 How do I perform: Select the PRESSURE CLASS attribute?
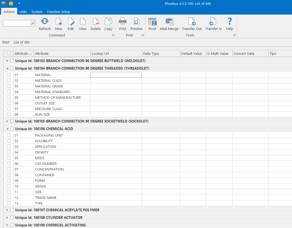pyautogui.click(x=49, y=109)
